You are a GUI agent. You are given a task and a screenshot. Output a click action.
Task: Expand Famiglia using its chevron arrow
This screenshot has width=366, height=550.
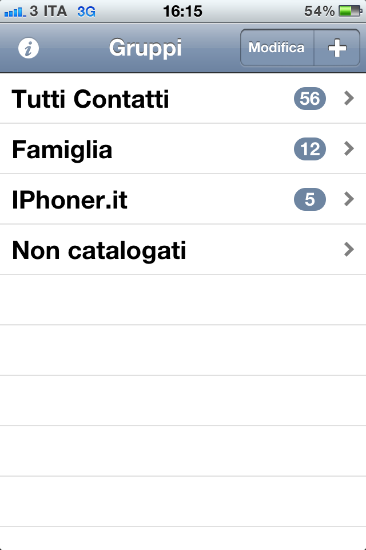[349, 149]
